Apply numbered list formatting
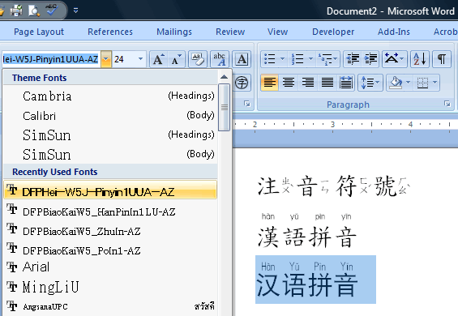 click(297, 58)
